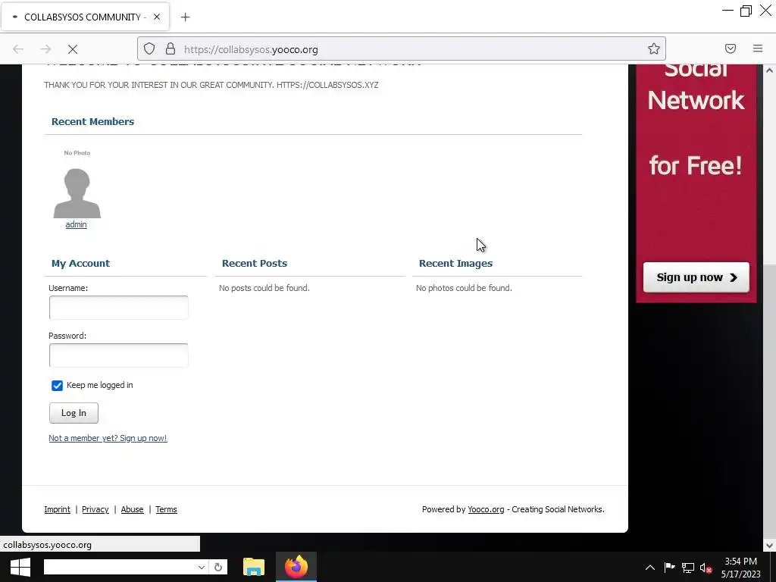The image size is (776, 582).
Task: Click the Recent Members heading
Action: pyautogui.click(x=93, y=122)
